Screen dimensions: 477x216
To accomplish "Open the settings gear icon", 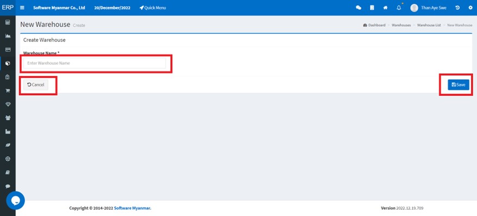I will pos(470,8).
